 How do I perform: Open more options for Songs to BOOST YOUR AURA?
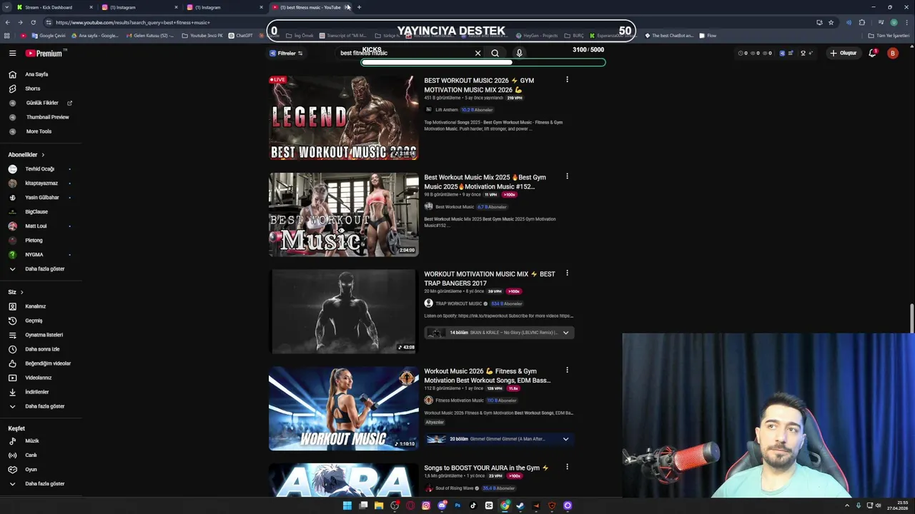click(567, 466)
